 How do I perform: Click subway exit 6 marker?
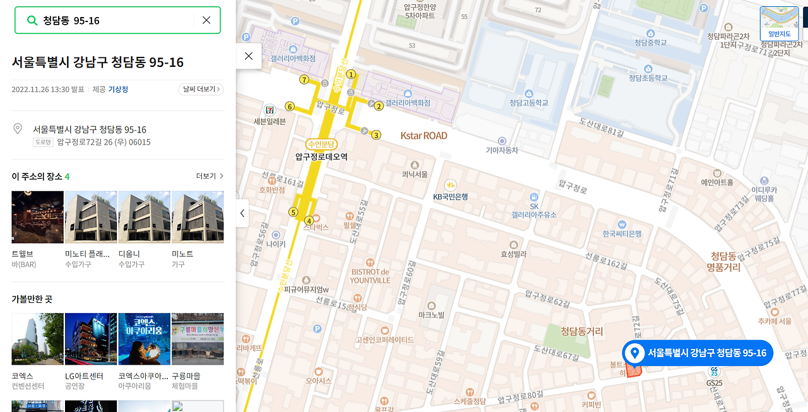[x=290, y=106]
